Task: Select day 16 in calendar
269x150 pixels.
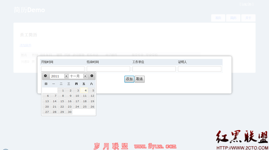Action: click(69, 101)
